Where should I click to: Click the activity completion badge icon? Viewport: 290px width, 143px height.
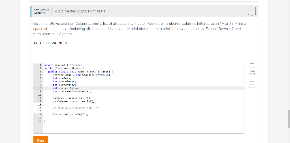(x=252, y=11)
